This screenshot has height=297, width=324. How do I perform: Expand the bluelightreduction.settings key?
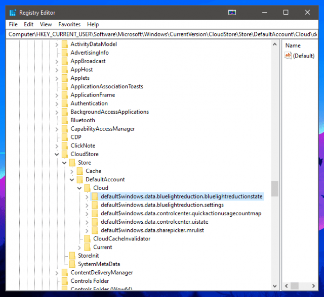[87, 205]
